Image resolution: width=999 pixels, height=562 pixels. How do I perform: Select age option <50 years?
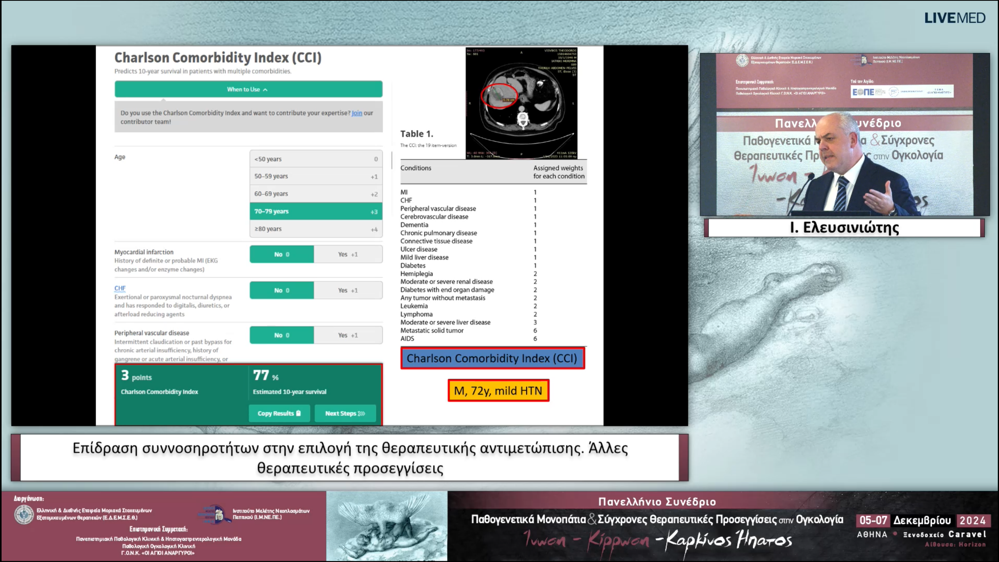point(316,159)
